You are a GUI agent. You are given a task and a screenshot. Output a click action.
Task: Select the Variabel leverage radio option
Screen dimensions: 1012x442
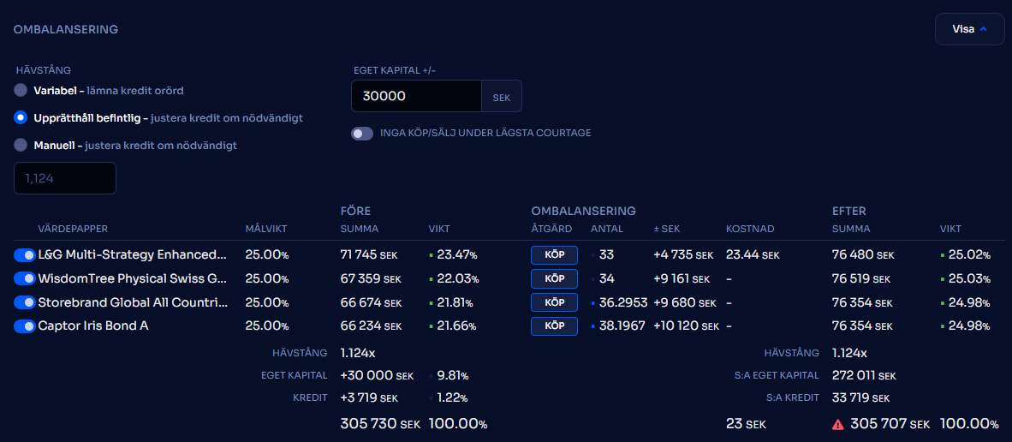click(21, 90)
